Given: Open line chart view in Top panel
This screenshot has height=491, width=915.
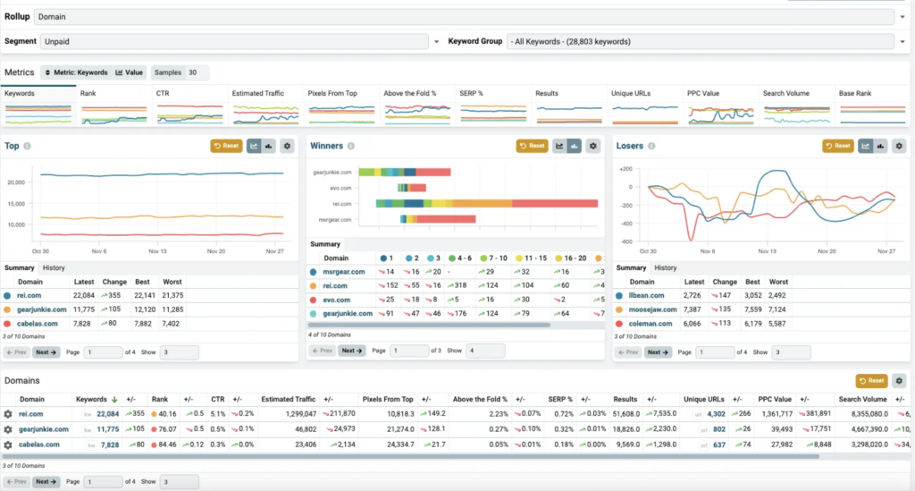Looking at the screenshot, I should click(254, 146).
